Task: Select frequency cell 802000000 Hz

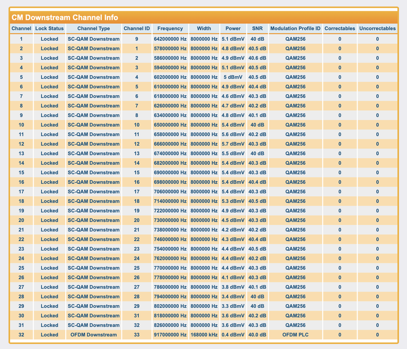Action: 170,306
